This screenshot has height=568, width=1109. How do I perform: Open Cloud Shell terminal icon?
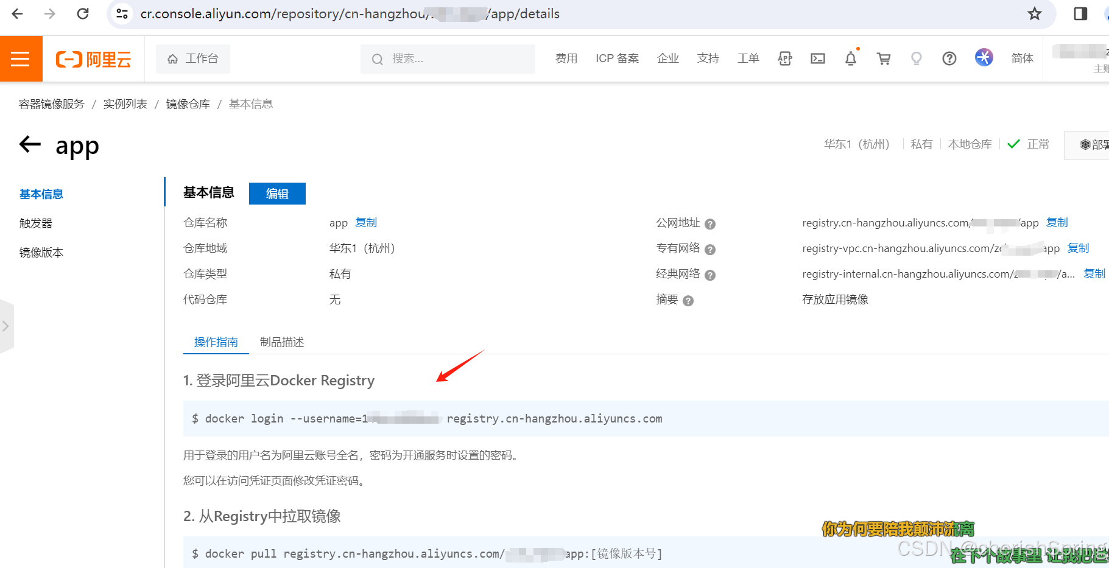pyautogui.click(x=818, y=58)
